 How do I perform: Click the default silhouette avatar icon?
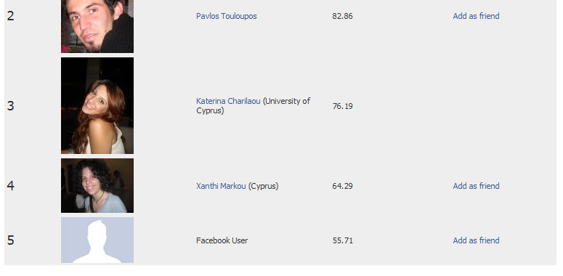point(97,240)
